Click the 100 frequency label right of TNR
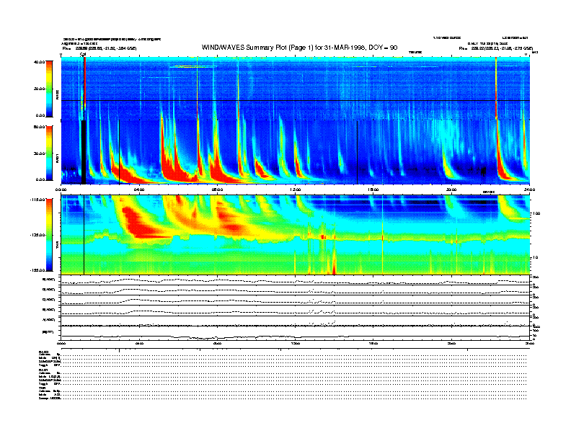Viewport: 571px width, 441px height. (536, 213)
